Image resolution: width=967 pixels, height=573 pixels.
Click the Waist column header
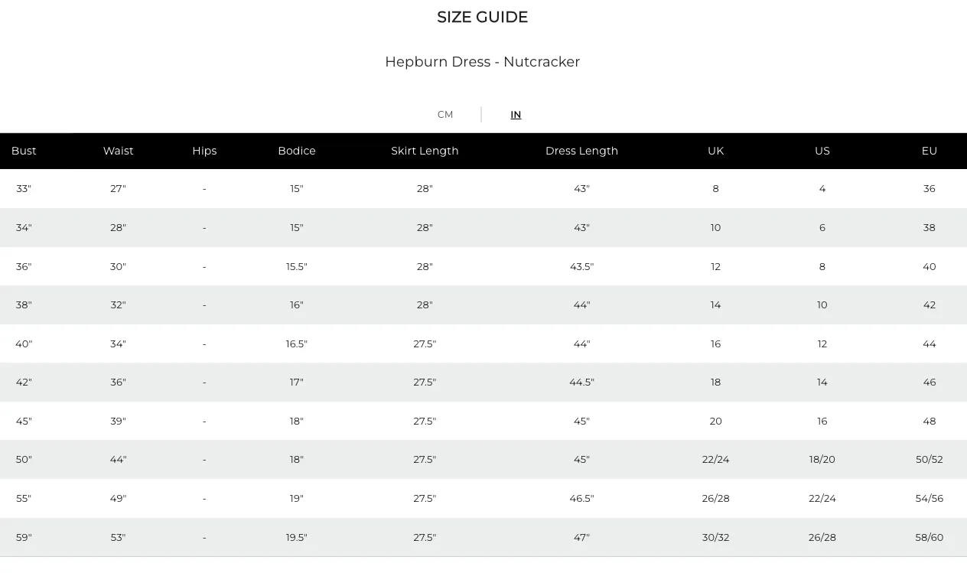pyautogui.click(x=118, y=151)
